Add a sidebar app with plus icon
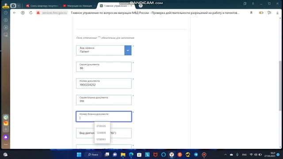Screen dimensions: 283x159 (6, 129)
